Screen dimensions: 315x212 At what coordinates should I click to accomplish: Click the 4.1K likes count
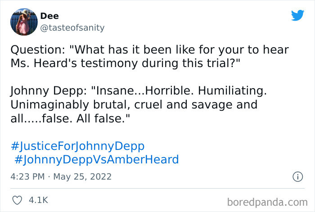click(38, 200)
